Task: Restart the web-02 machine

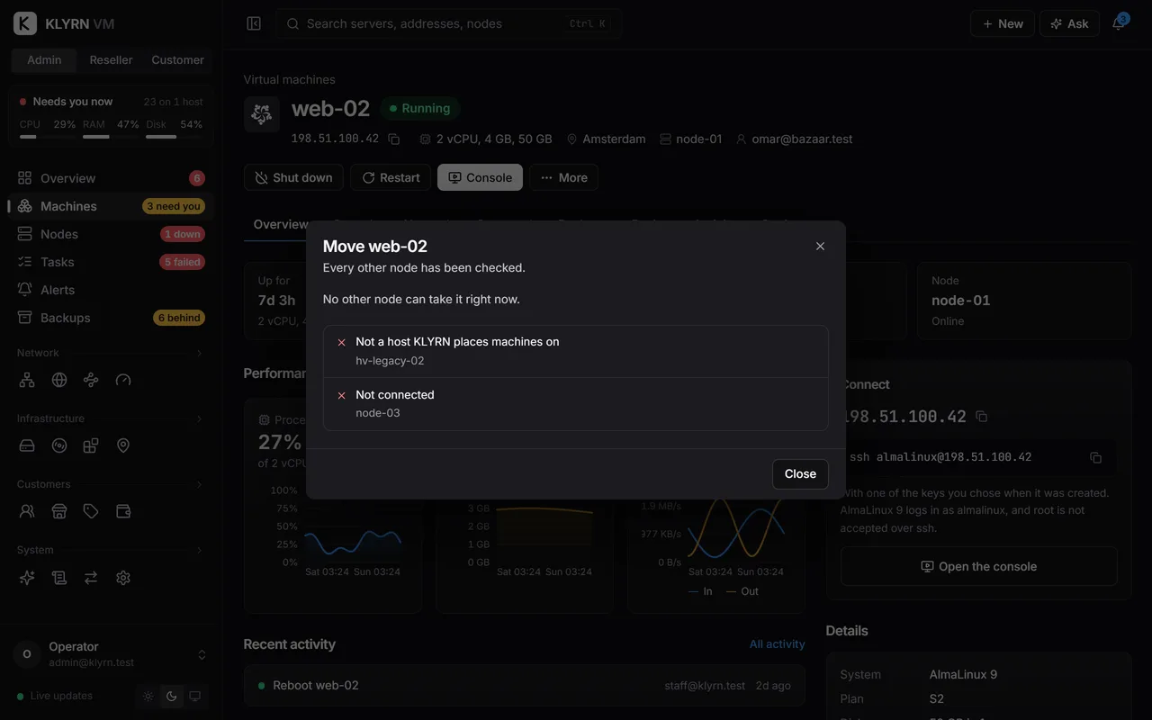Action: [391, 177]
